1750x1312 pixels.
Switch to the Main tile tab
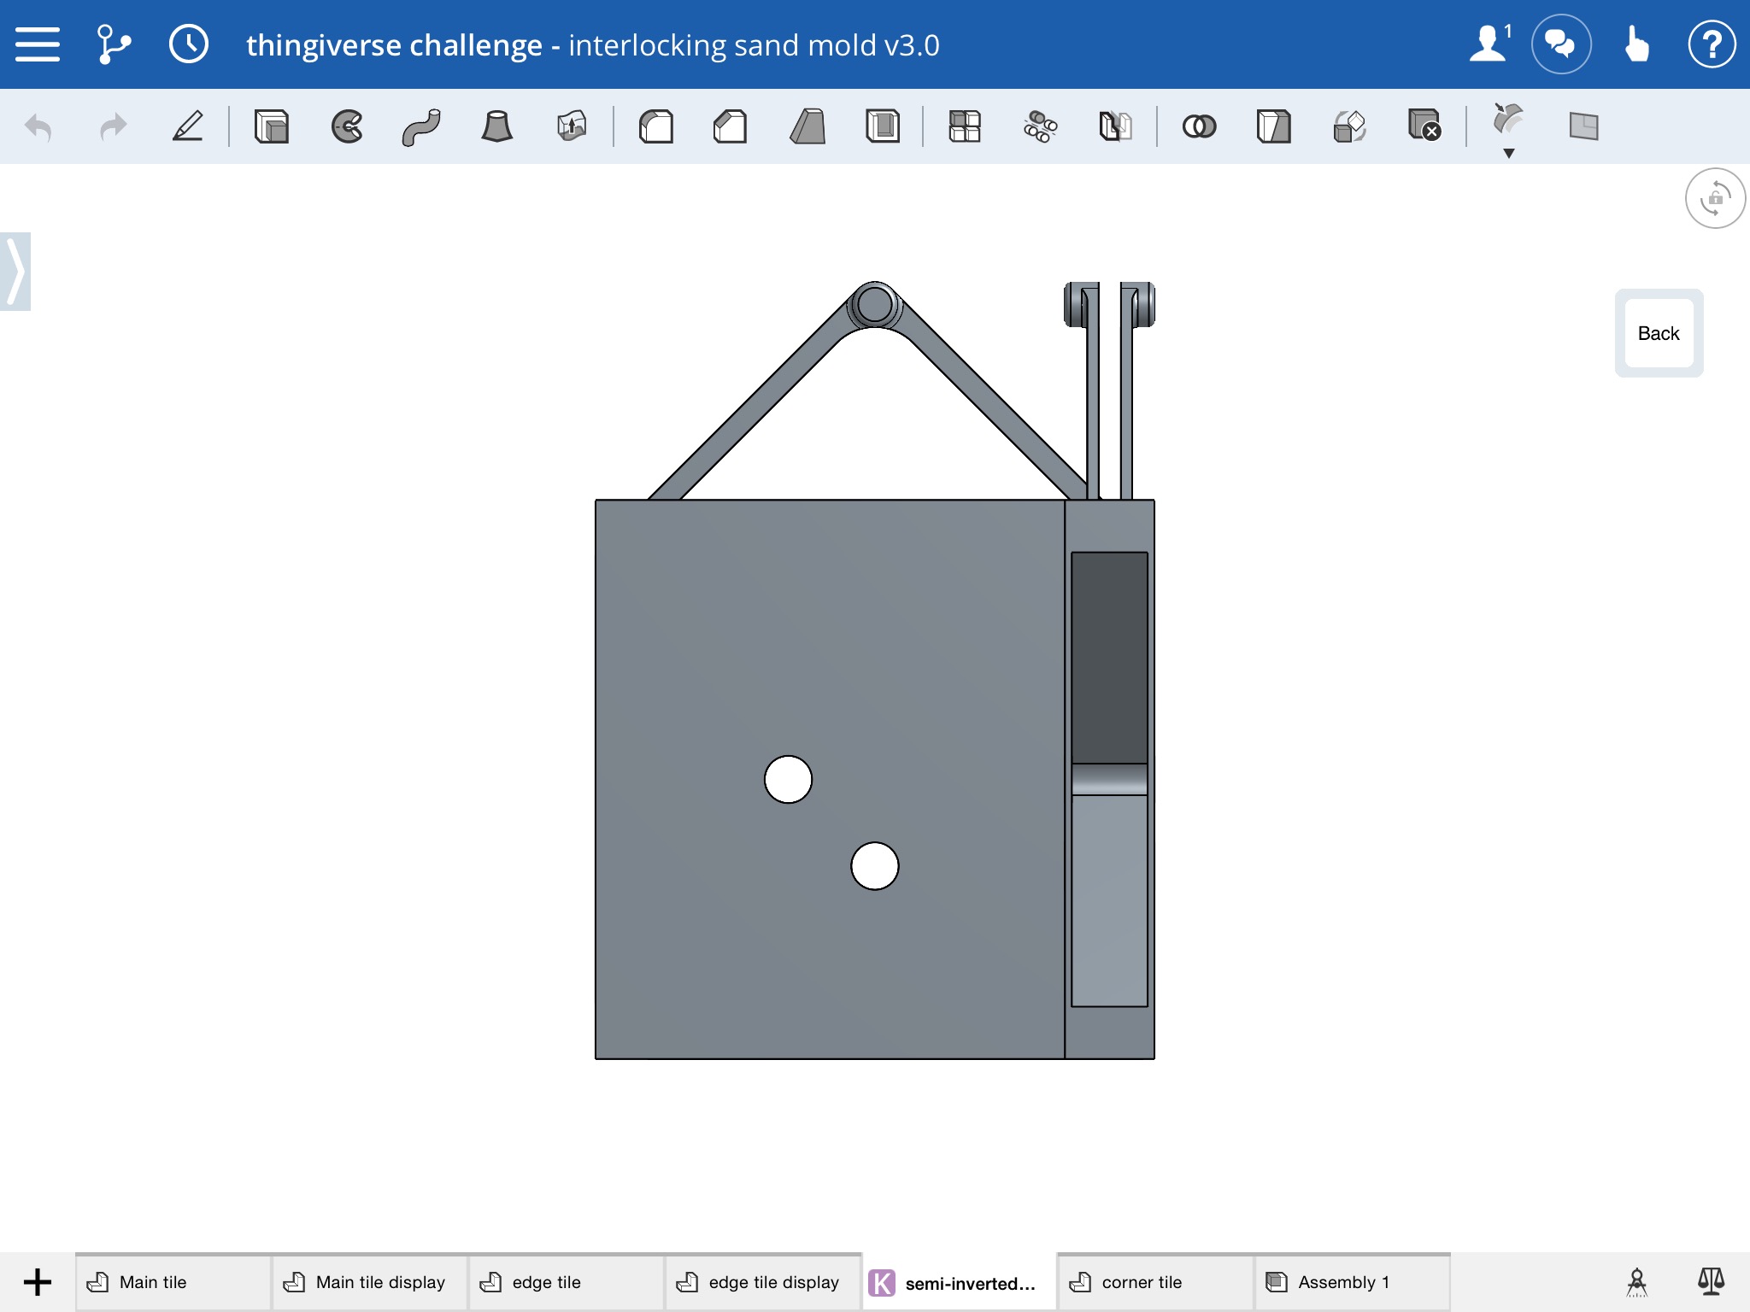(x=173, y=1282)
